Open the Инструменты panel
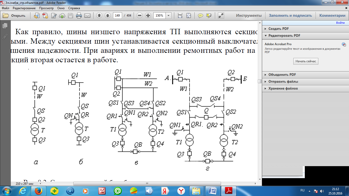This screenshot has height=196, width=349. 249,16
